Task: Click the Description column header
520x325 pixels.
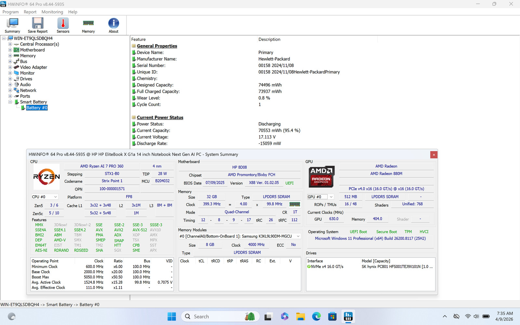Action: click(x=269, y=39)
